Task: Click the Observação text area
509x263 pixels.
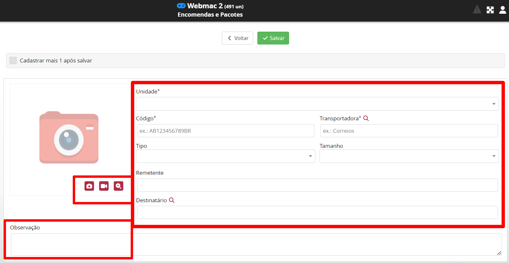Action: 256,244
